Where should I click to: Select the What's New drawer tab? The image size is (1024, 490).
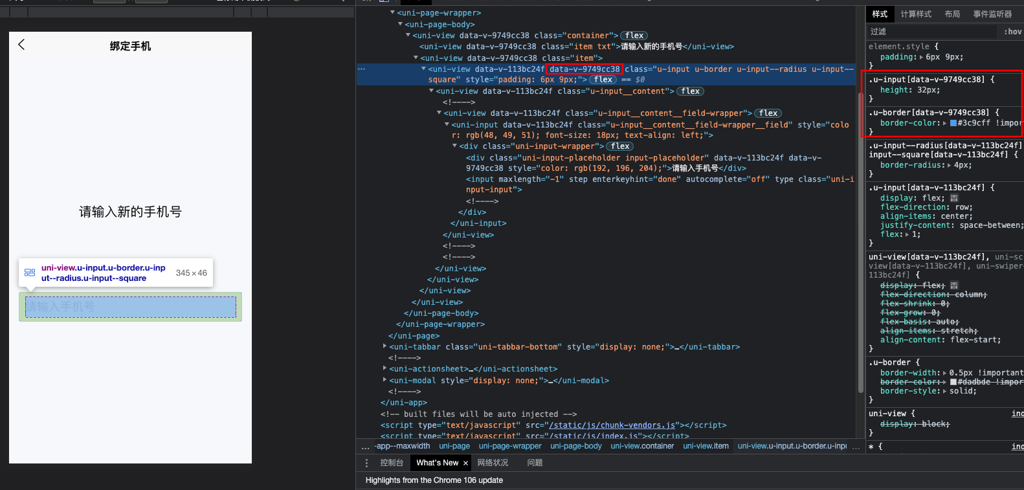pos(437,463)
